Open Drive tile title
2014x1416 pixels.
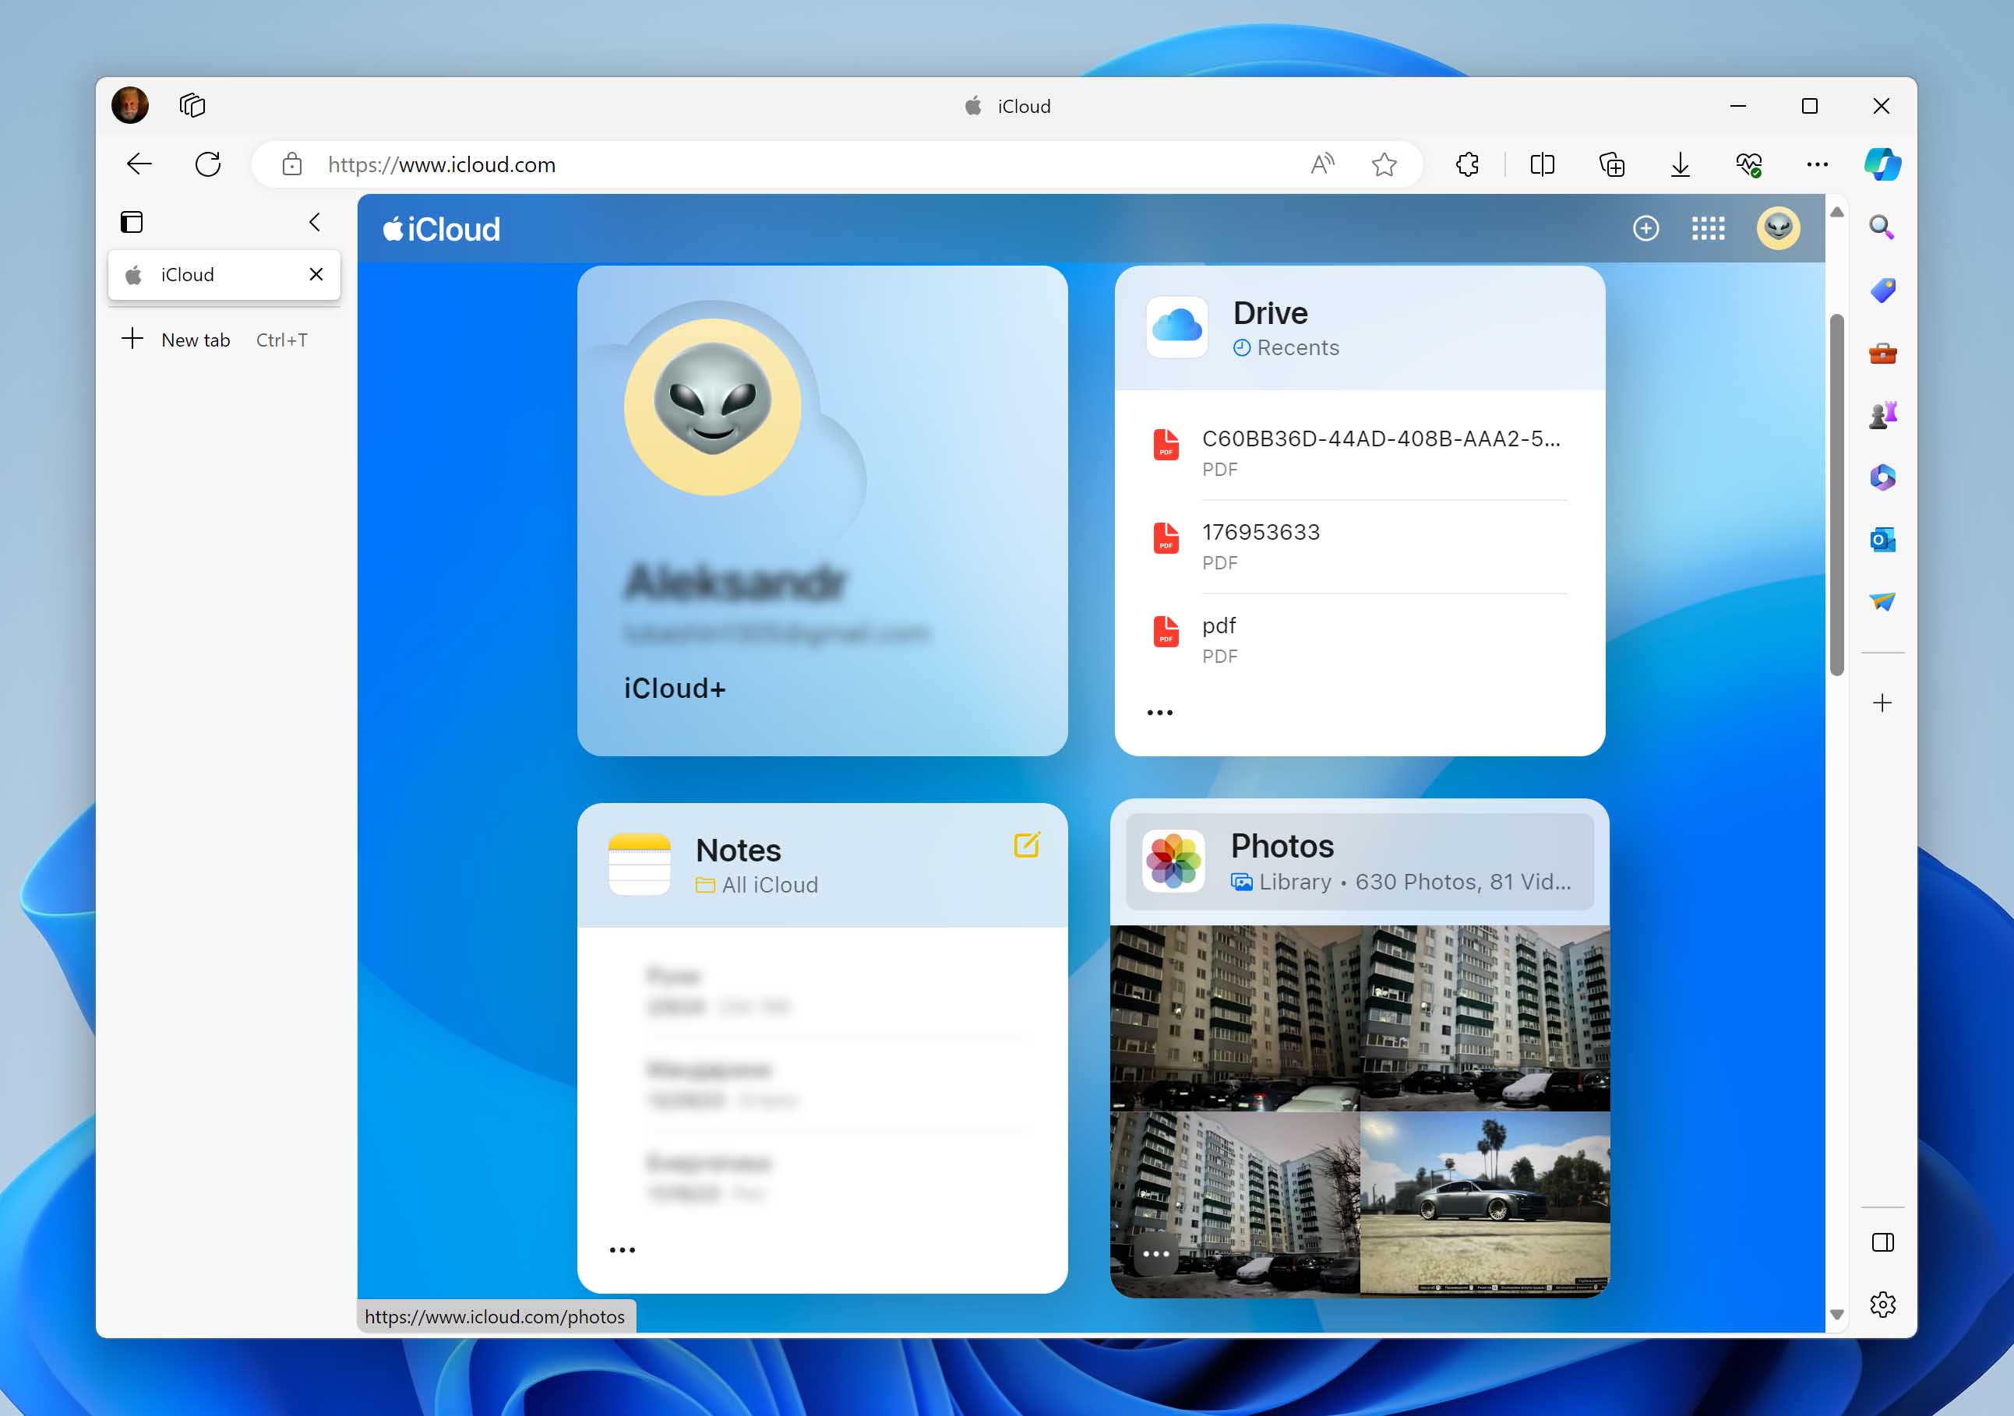click(1269, 313)
